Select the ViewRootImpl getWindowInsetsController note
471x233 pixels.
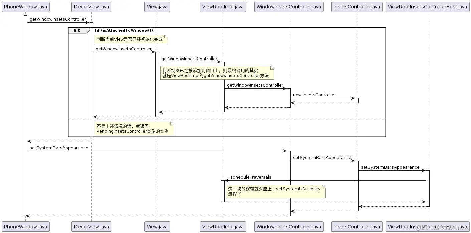pos(216,73)
